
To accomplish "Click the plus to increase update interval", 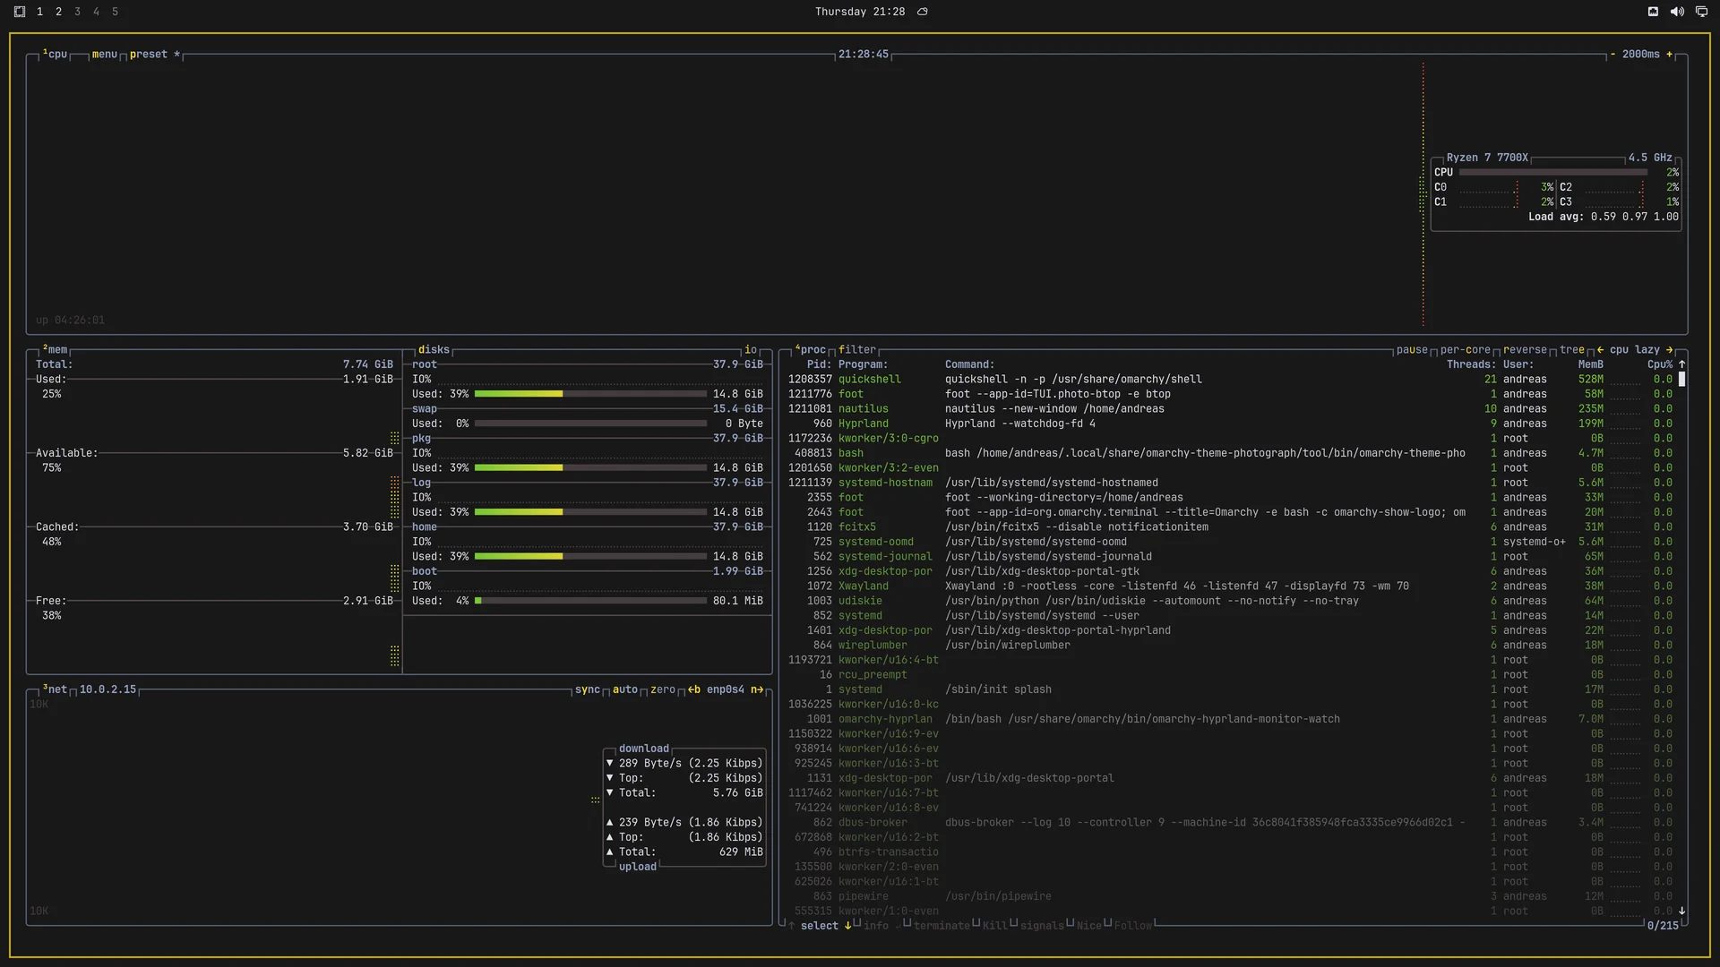I will (x=1669, y=55).
